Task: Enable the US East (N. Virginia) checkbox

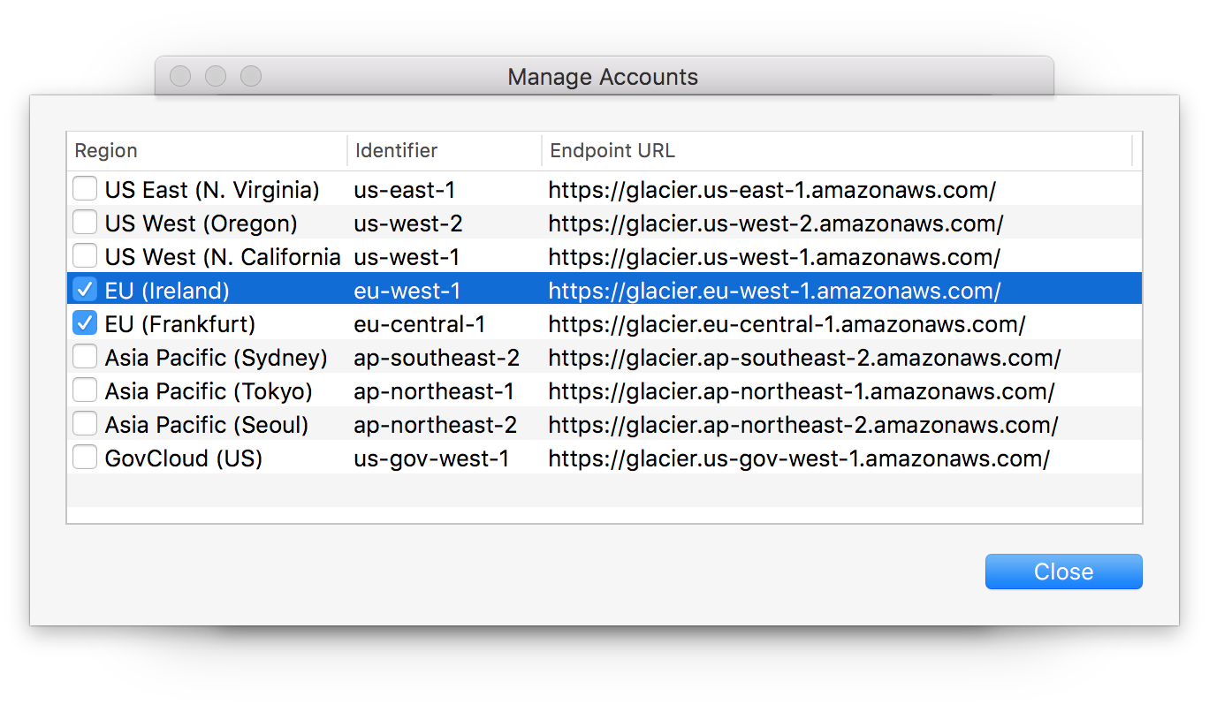Action: point(85,189)
